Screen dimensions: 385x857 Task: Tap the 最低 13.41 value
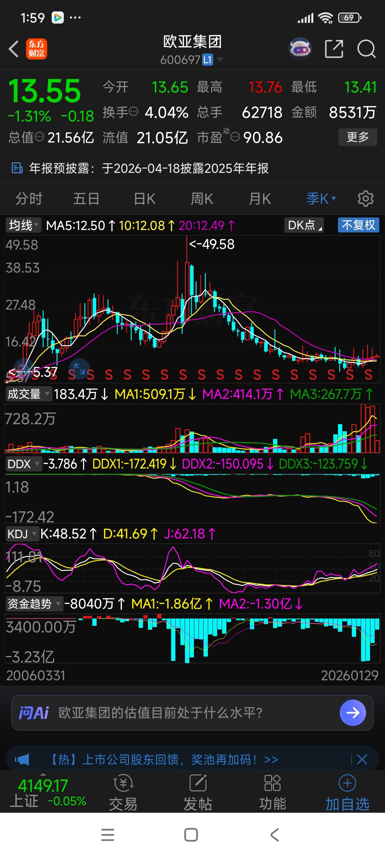pyautogui.click(x=334, y=87)
